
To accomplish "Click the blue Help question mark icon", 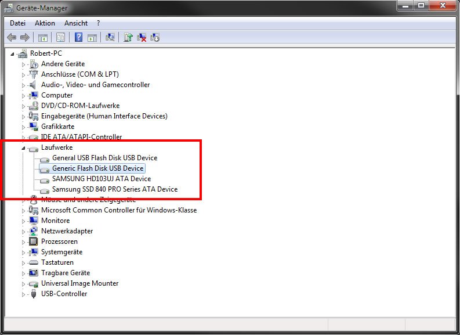I will tap(78, 38).
